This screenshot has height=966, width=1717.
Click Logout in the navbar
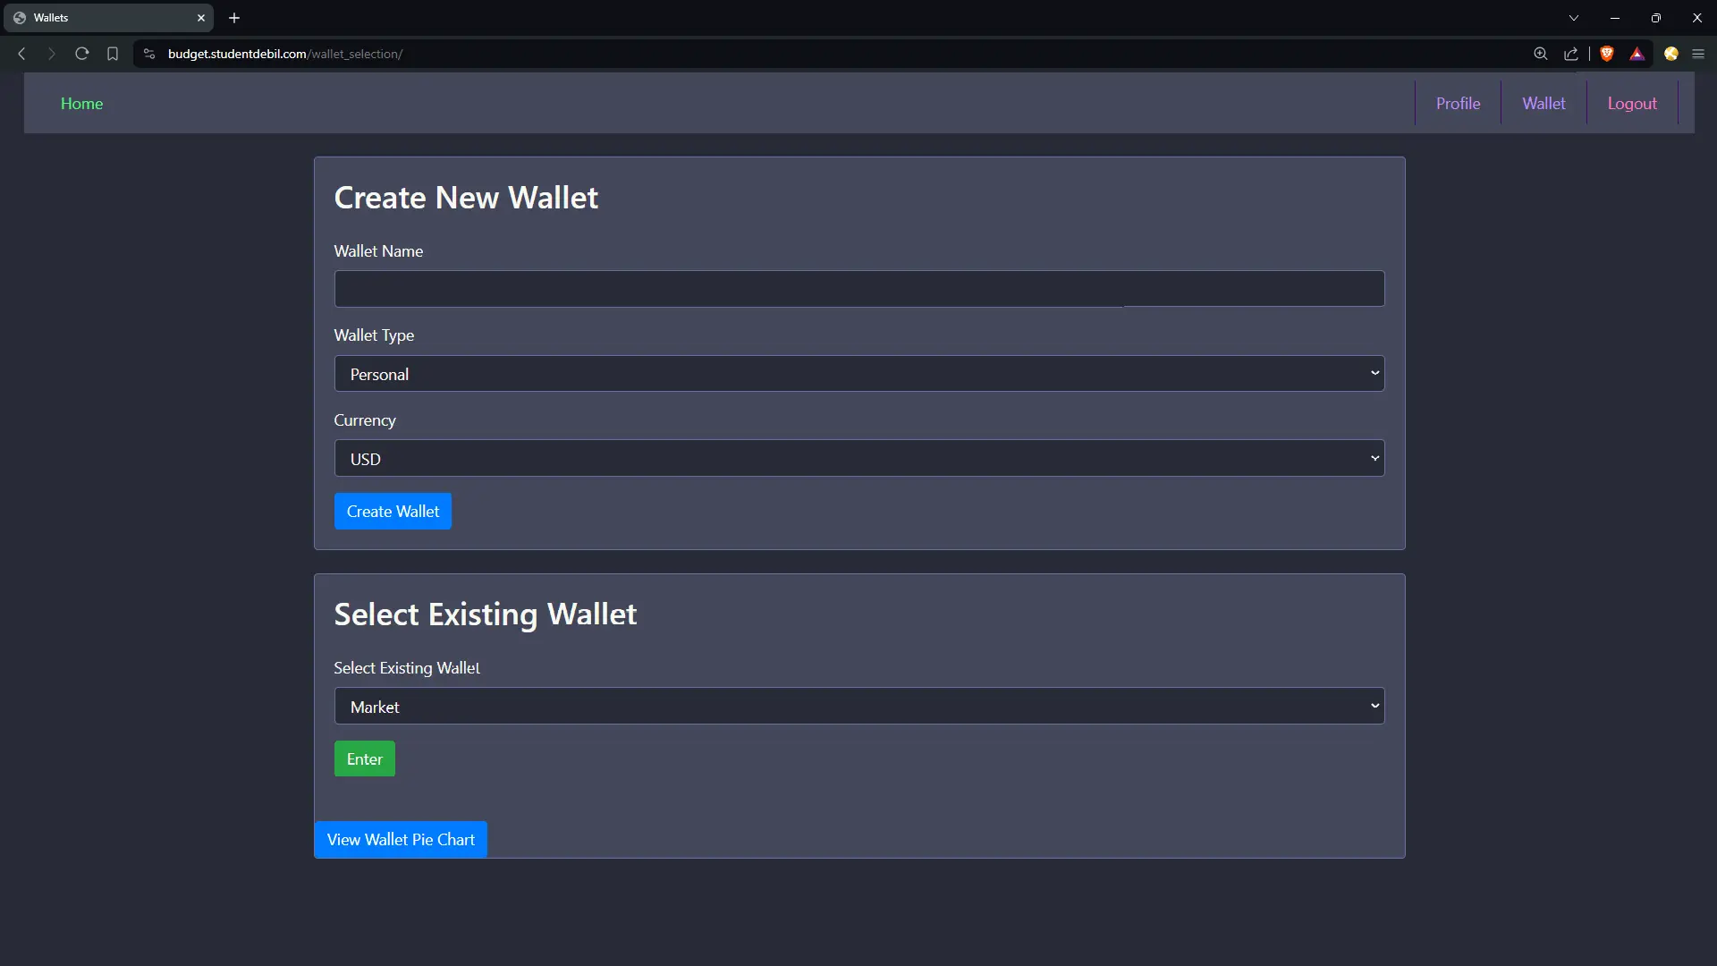[x=1632, y=104]
